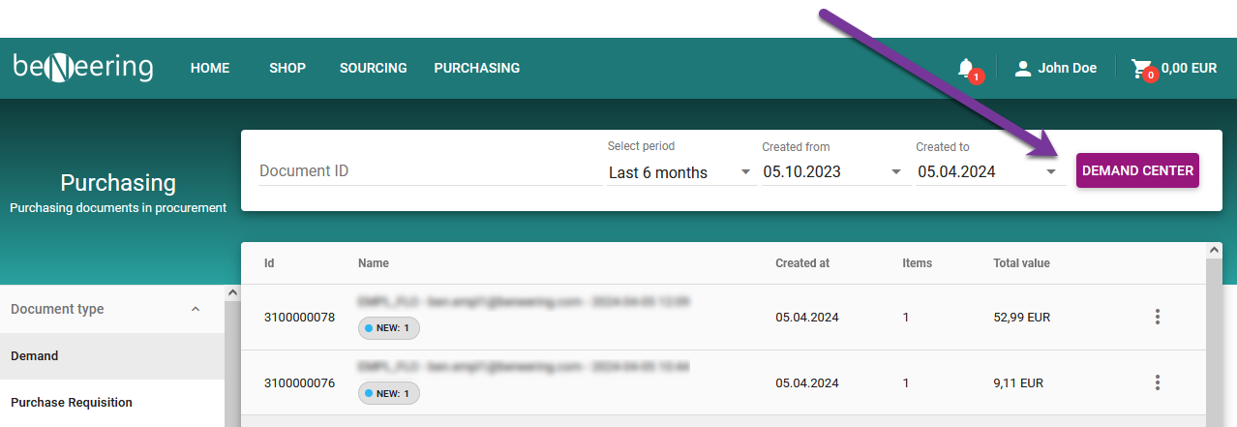The image size is (1237, 427).
Task: Click the notification bell icon
Action: tap(966, 69)
